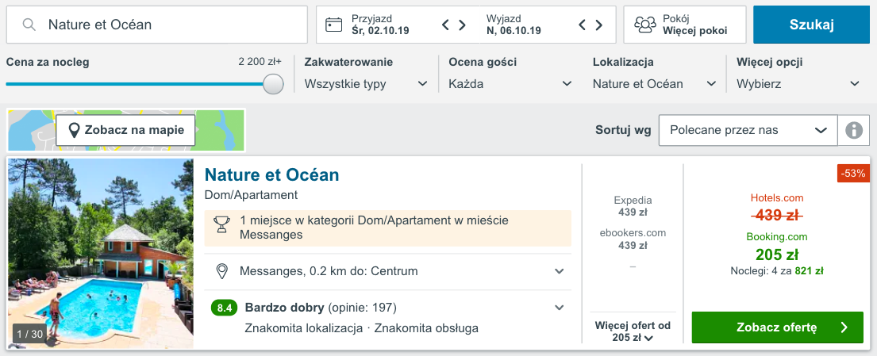
Task: Click the 1 / 30 photo counter
Action: pos(29,335)
